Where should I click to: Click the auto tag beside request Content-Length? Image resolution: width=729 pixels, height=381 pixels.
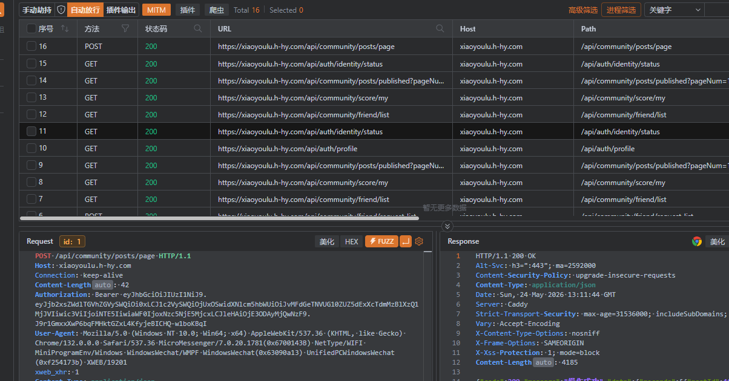pyautogui.click(x=102, y=285)
